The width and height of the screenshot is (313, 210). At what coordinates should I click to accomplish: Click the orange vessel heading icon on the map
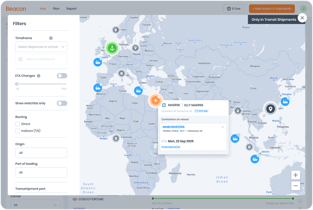(156, 100)
